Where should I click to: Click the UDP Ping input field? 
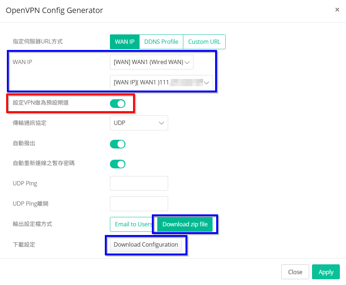pos(139,183)
